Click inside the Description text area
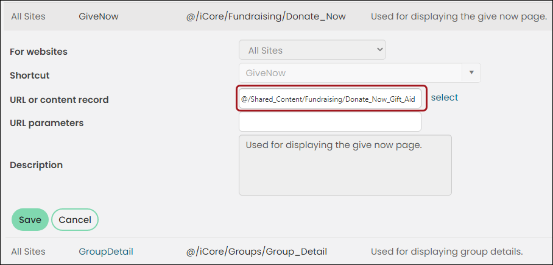Viewport: 553px width, 265px height. pyautogui.click(x=345, y=164)
